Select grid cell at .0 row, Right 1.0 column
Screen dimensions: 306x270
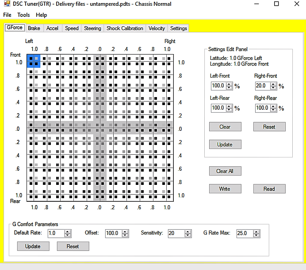coord(166,128)
